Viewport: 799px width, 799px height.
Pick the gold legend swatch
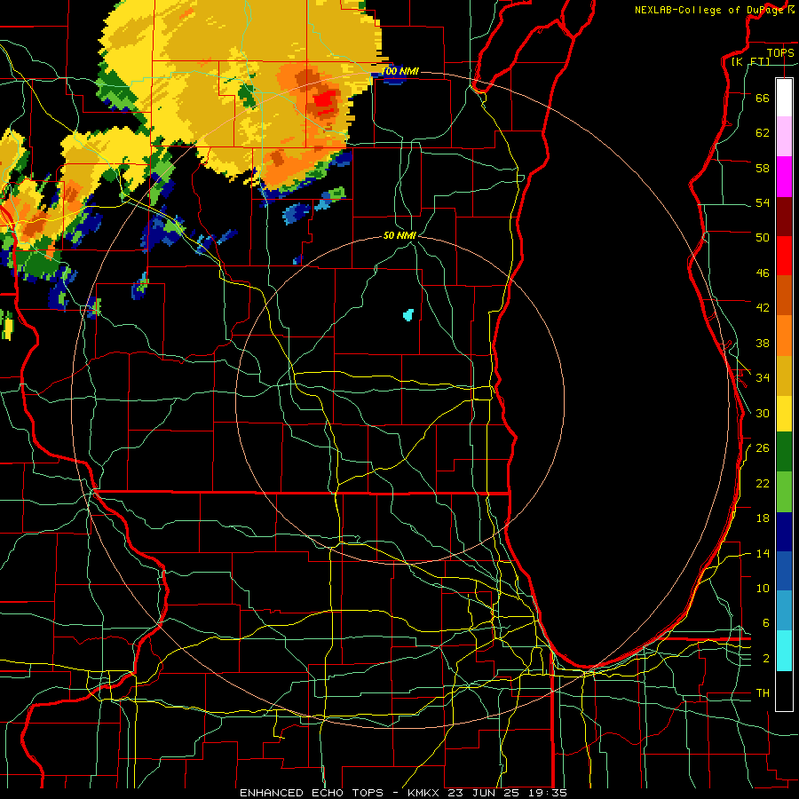(784, 376)
